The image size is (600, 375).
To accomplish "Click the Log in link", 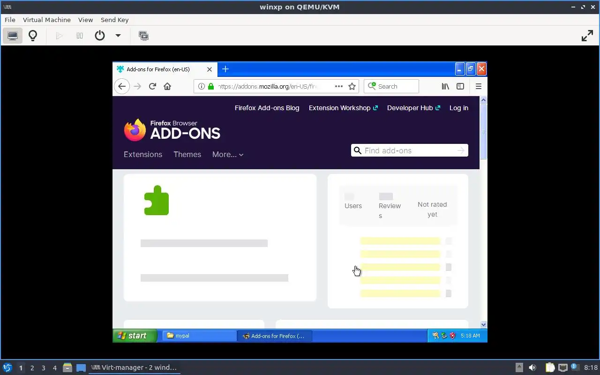I will [x=459, y=108].
